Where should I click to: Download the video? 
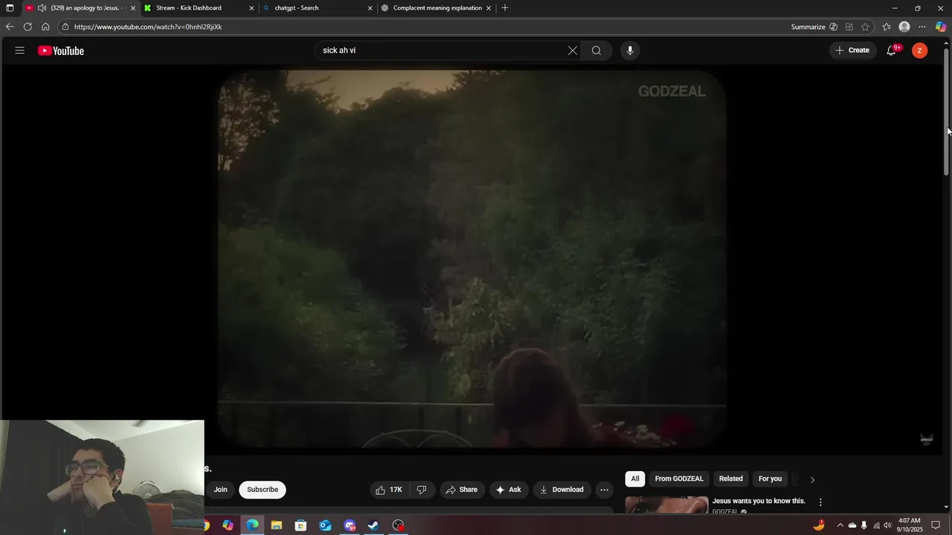click(x=562, y=490)
